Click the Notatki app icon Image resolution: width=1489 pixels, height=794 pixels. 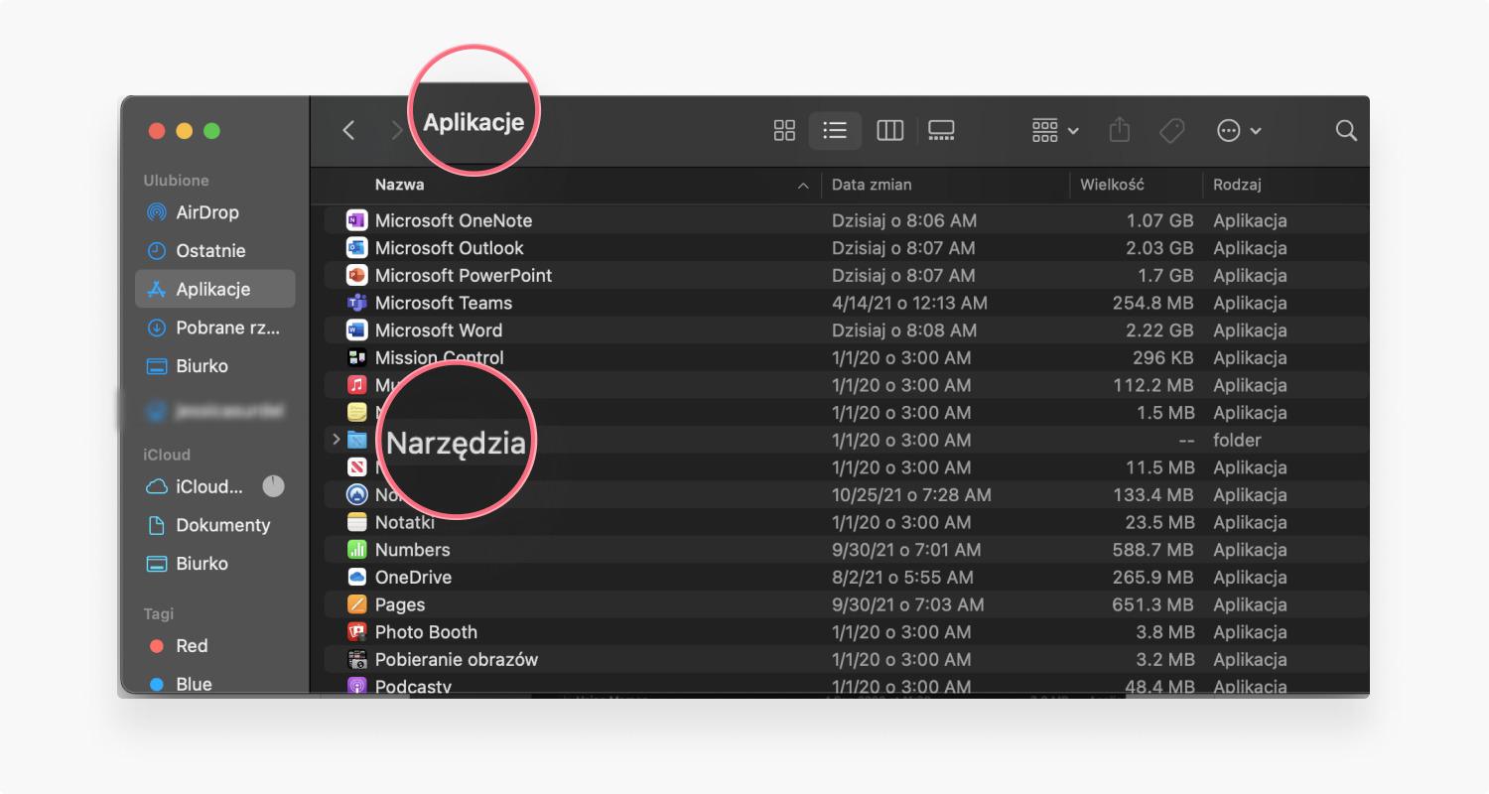point(357,522)
